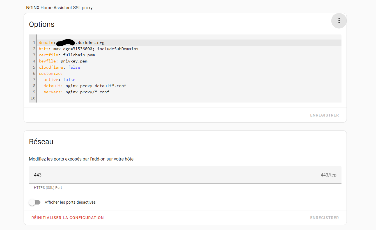Click the 'HTTPS (SSL) Port' helper label
Screen dimensions: 376x230
click(48, 188)
